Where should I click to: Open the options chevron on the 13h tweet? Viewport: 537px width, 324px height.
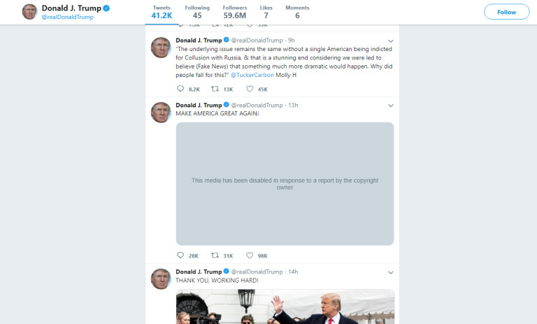click(390, 106)
